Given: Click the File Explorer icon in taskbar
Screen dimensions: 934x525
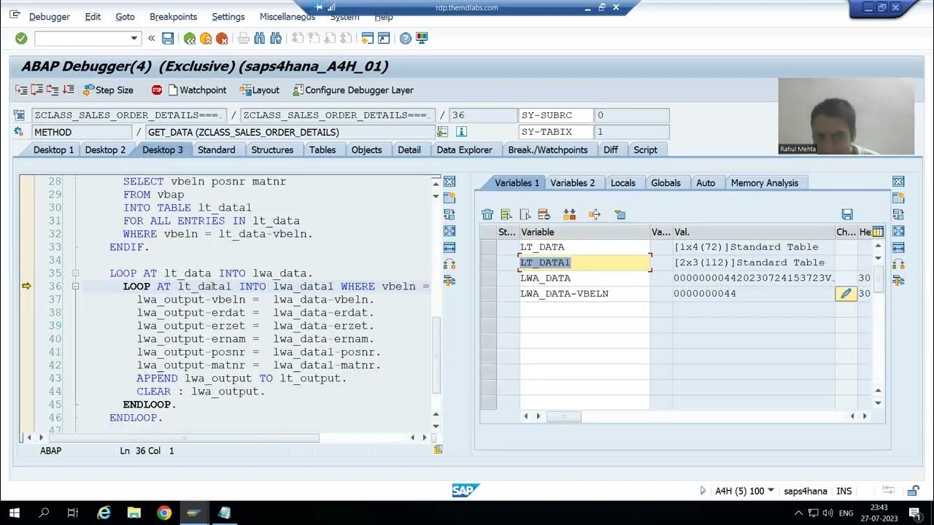Looking at the screenshot, I should click(x=134, y=513).
